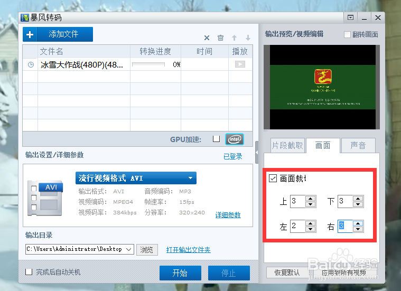The height and width of the screenshot is (291, 401).
Task: Click the clock icon beside 冰雪大作战
Action: tap(31, 64)
